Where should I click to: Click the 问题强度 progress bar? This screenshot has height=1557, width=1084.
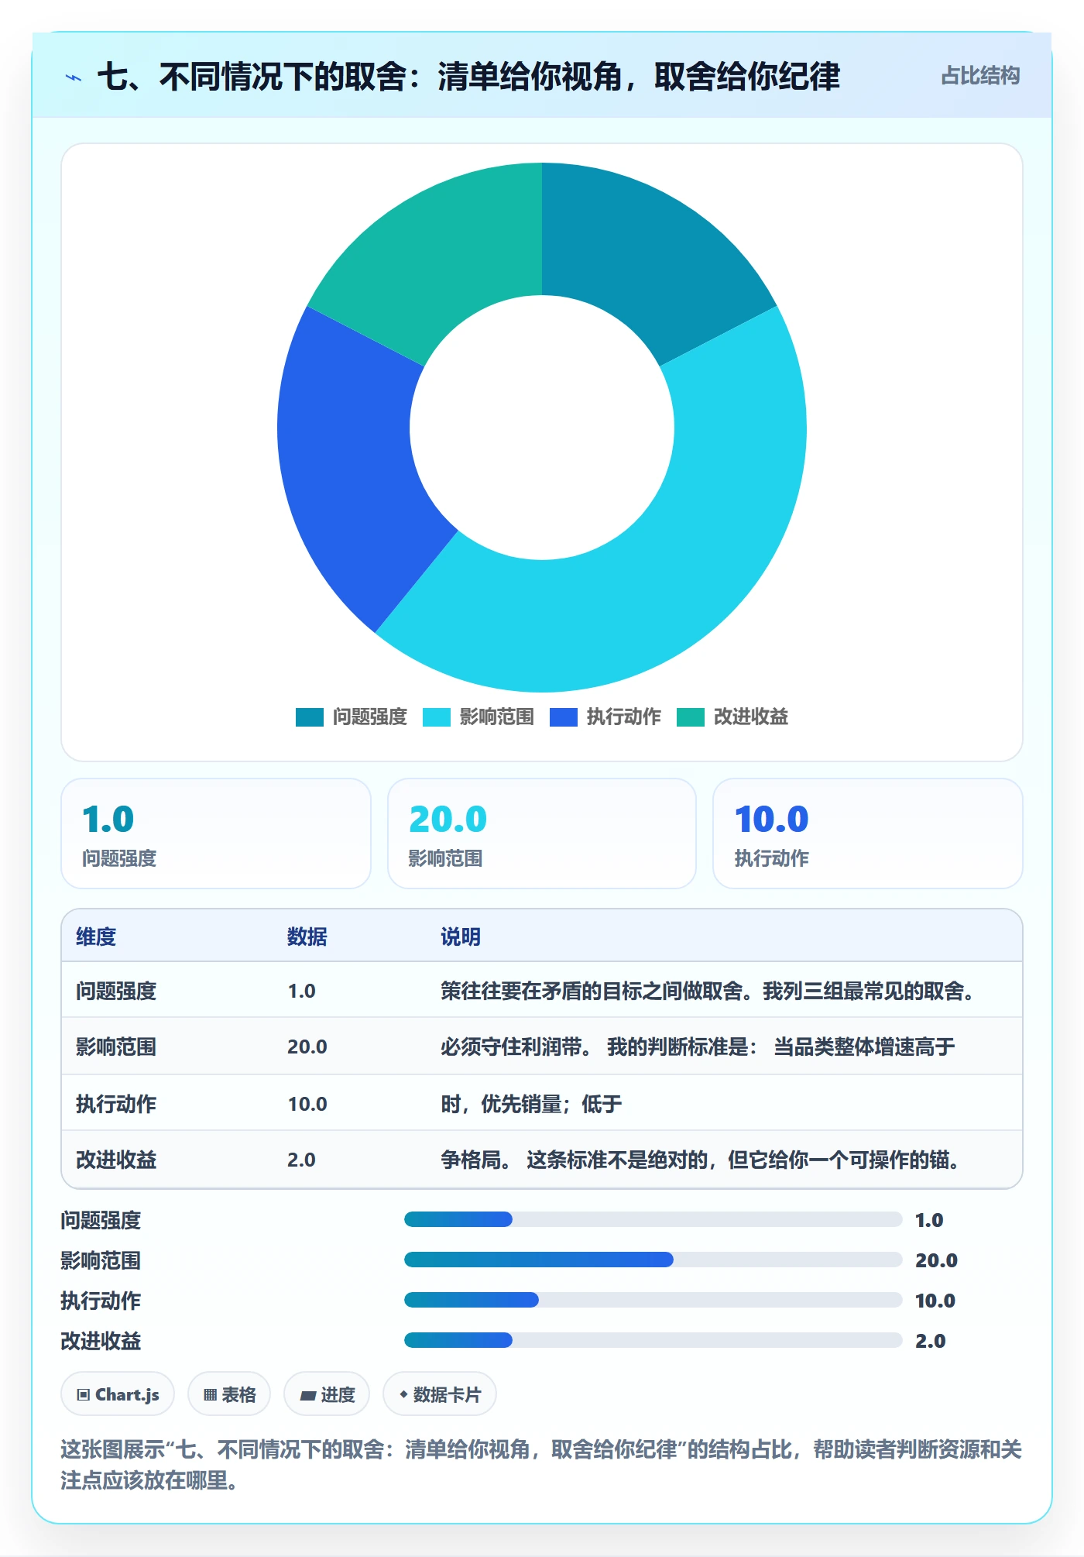click(x=653, y=1219)
